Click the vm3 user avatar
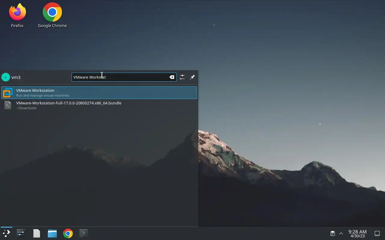The height and width of the screenshot is (240, 385). pos(6,77)
